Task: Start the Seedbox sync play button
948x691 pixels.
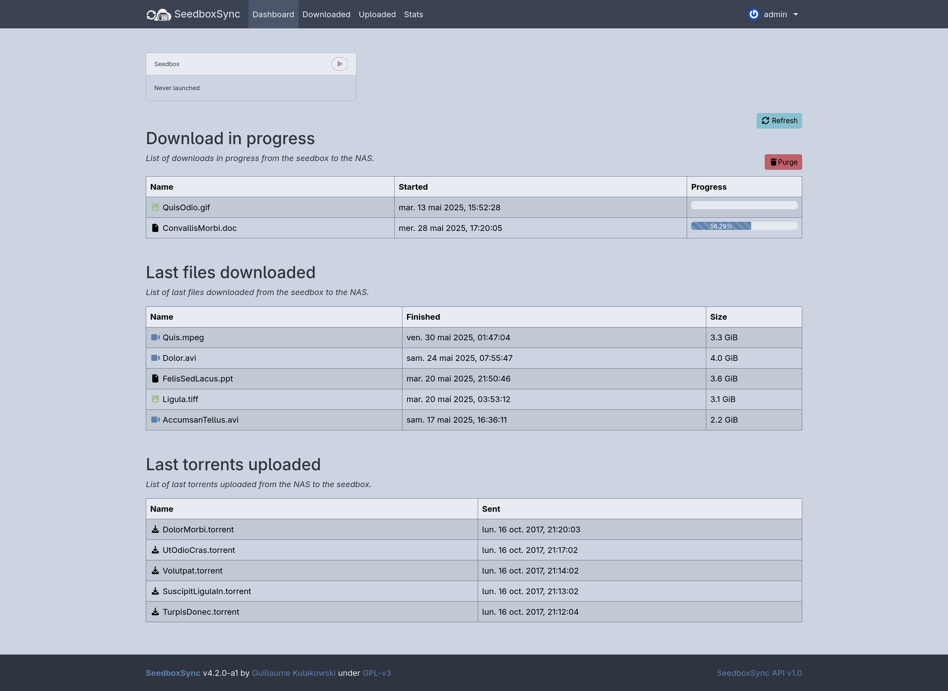Action: point(340,64)
